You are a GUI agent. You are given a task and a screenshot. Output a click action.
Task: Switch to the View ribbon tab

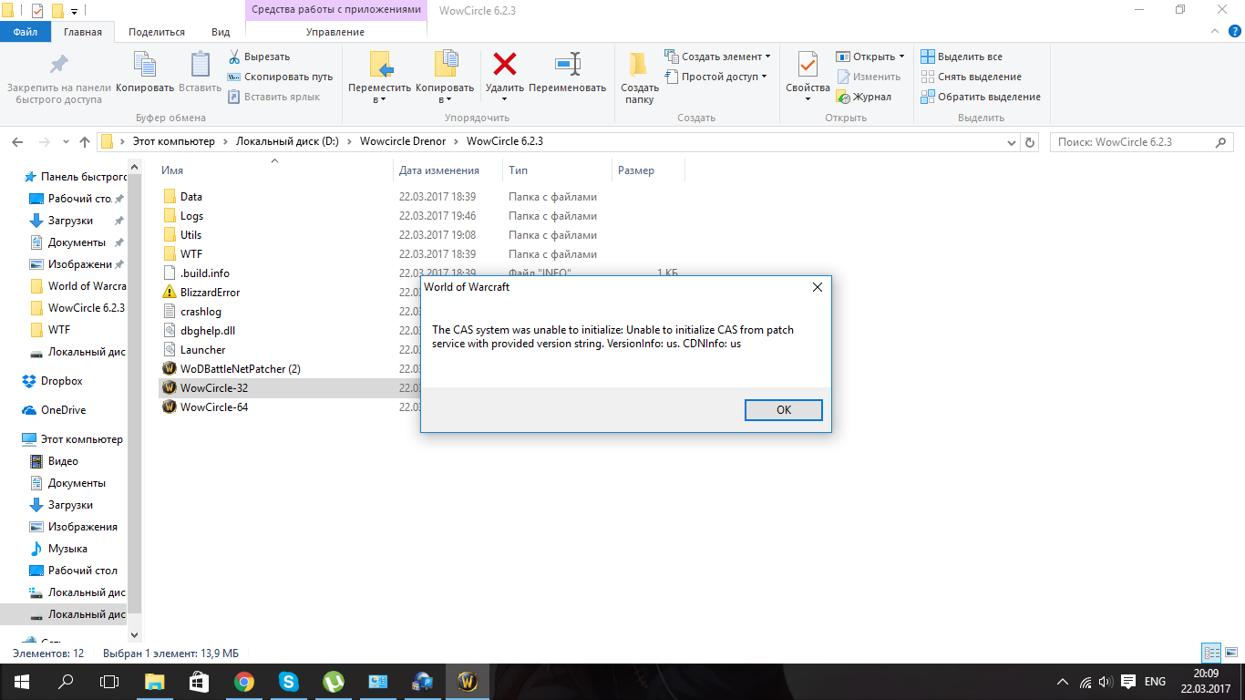point(221,32)
